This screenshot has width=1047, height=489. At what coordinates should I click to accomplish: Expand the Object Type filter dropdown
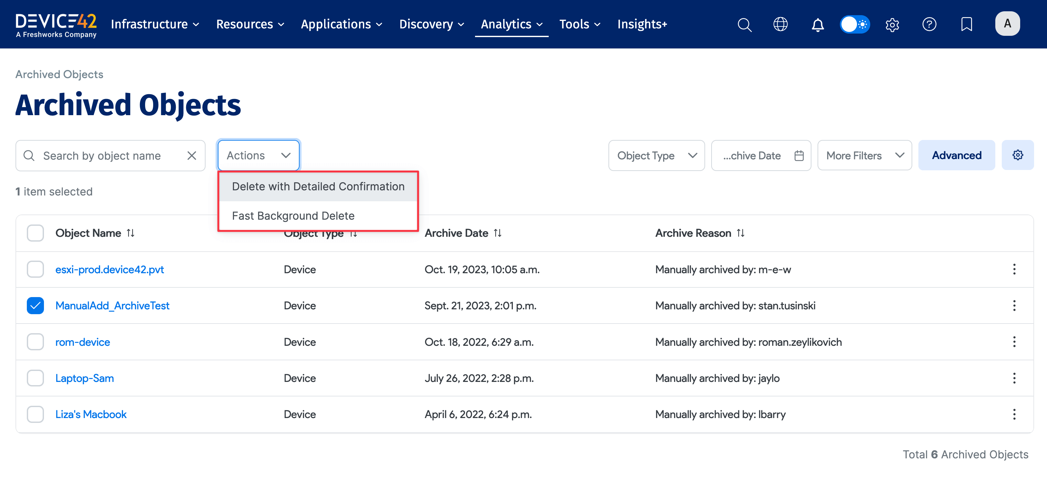656,155
